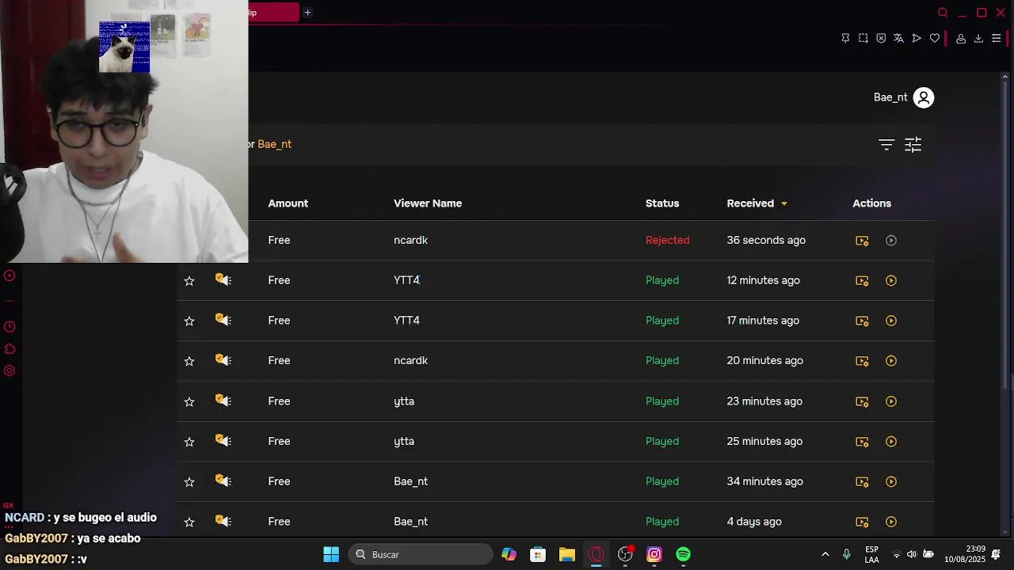Open Extensions puzzle icon in sidebar
The image size is (1014, 570).
[x=10, y=349]
